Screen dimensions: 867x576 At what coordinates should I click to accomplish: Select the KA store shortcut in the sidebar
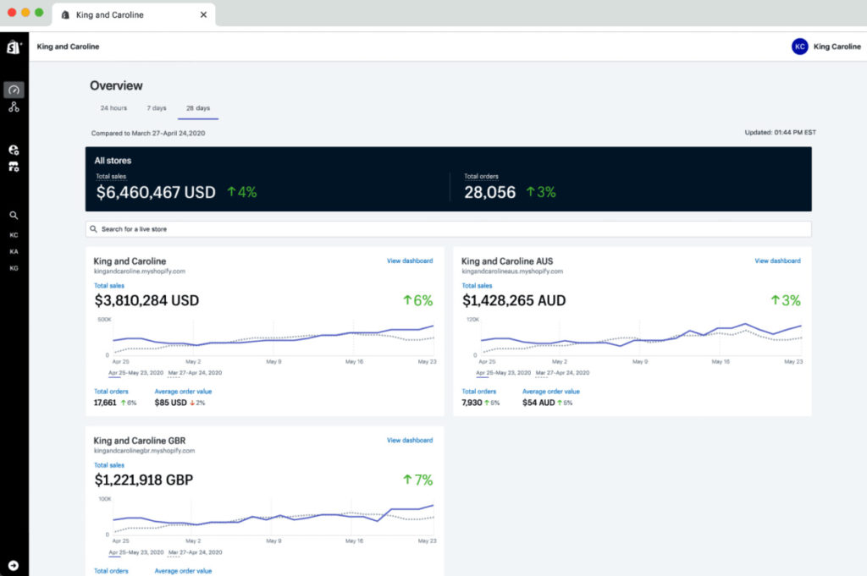click(x=14, y=251)
